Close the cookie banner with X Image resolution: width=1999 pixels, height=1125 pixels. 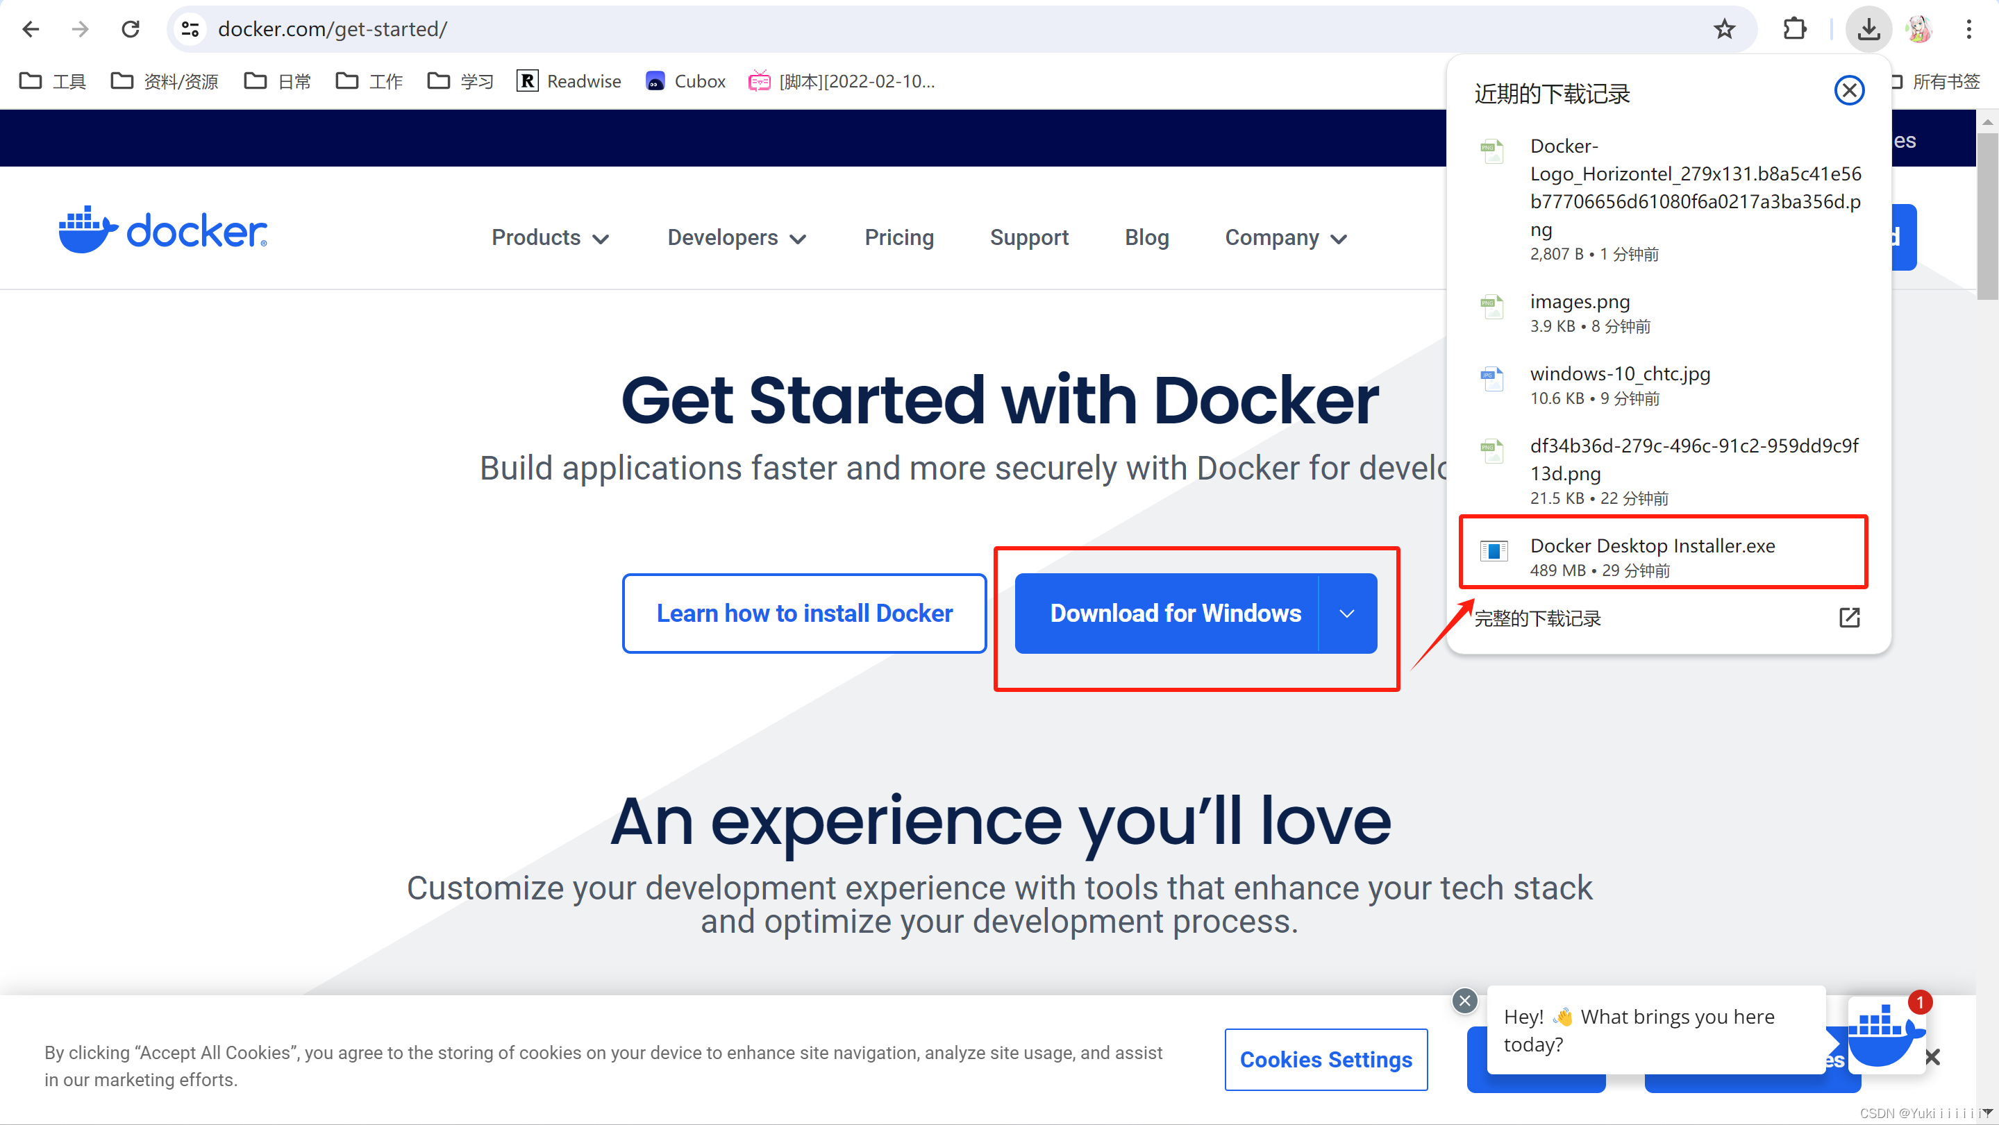tap(1932, 1058)
